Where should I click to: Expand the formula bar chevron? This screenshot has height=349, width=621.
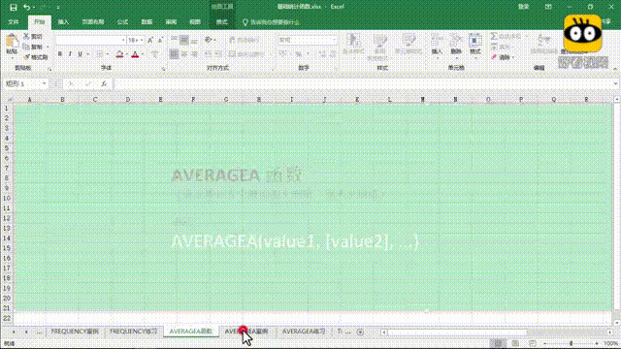tap(615, 84)
